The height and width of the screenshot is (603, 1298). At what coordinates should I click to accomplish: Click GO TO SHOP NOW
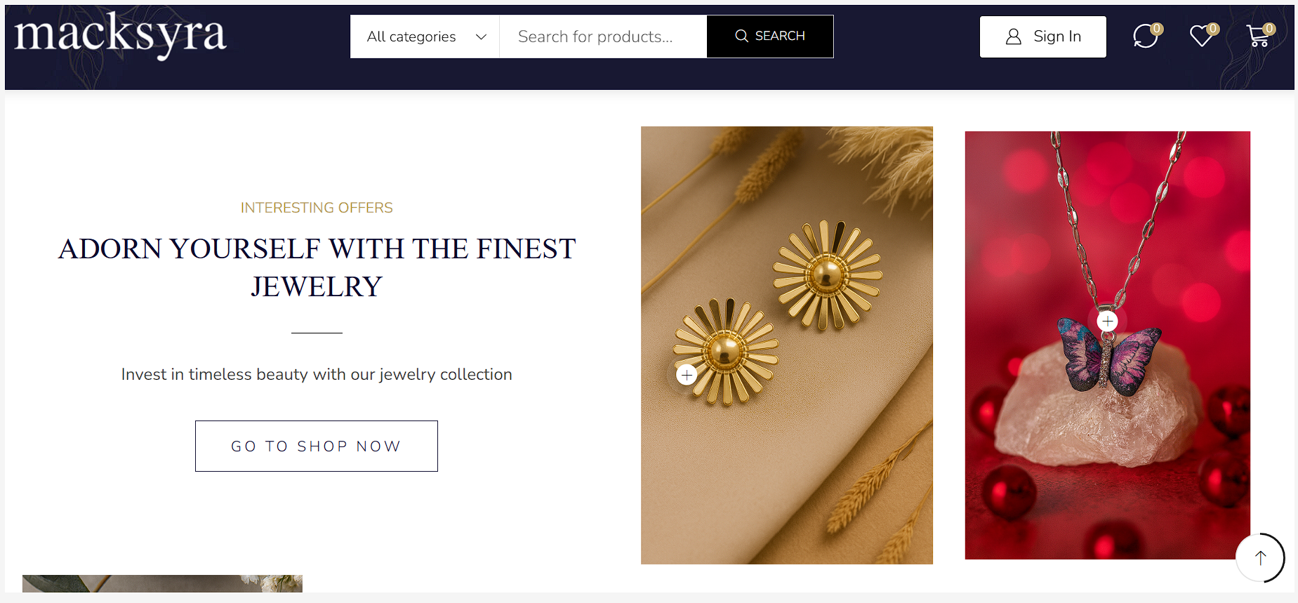pos(317,446)
